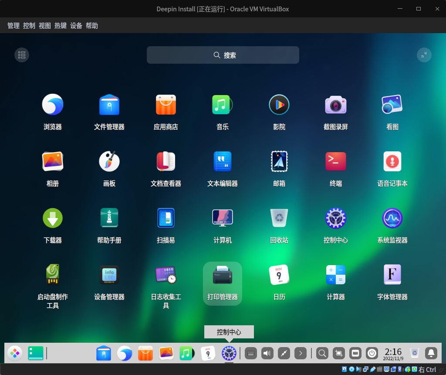The height and width of the screenshot is (375, 446).
Task: Open 语音记事本 voice notes
Action: click(392, 161)
